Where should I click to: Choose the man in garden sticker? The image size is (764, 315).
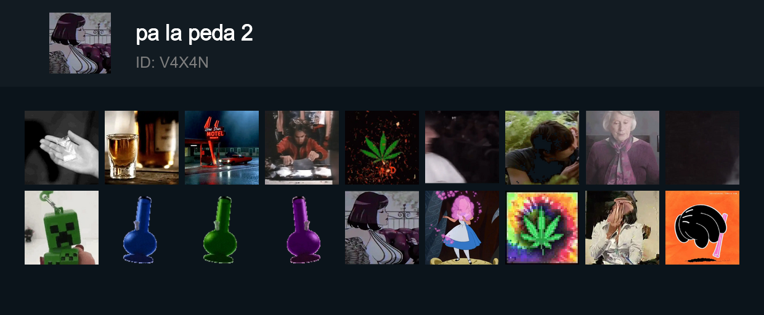tap(542, 148)
